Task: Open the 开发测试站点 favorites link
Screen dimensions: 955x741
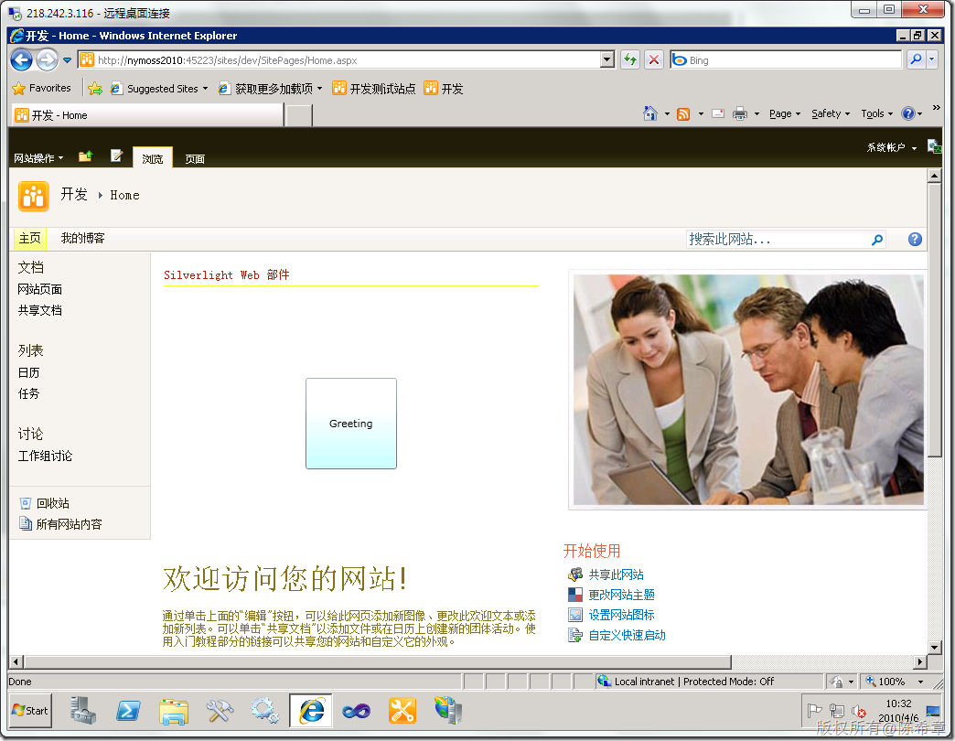Action: click(374, 89)
